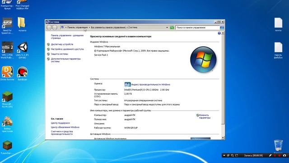289x163 pixels.
Task: Open Advanced system settings (Дополнительные параметры системы)
Action: pos(65,60)
